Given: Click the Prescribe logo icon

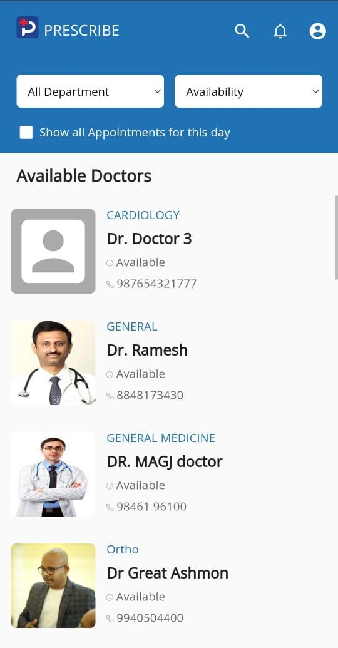Looking at the screenshot, I should 28,28.
